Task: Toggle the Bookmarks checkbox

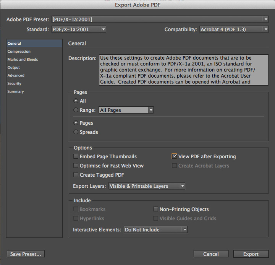Action: [x=76, y=209]
